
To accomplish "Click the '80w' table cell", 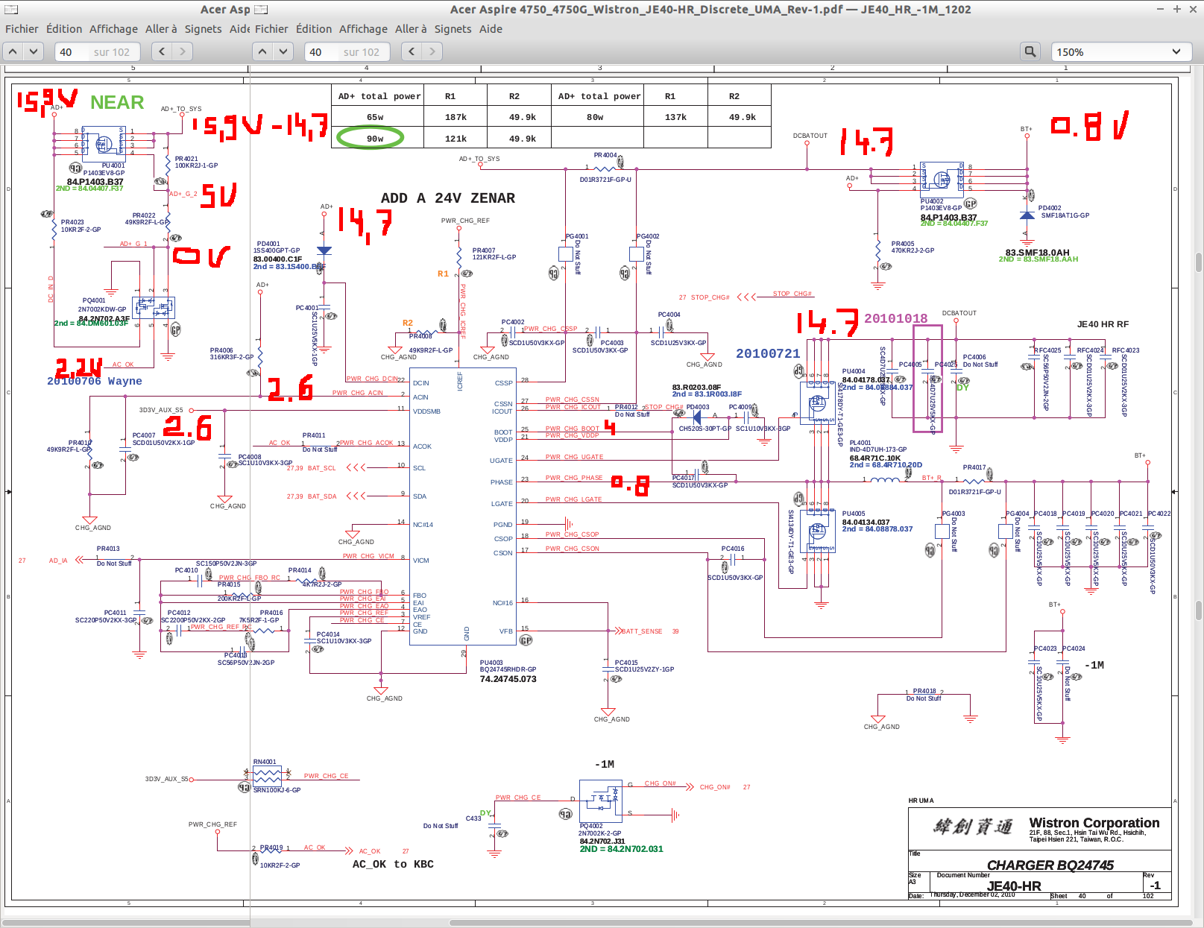I will tap(595, 117).
